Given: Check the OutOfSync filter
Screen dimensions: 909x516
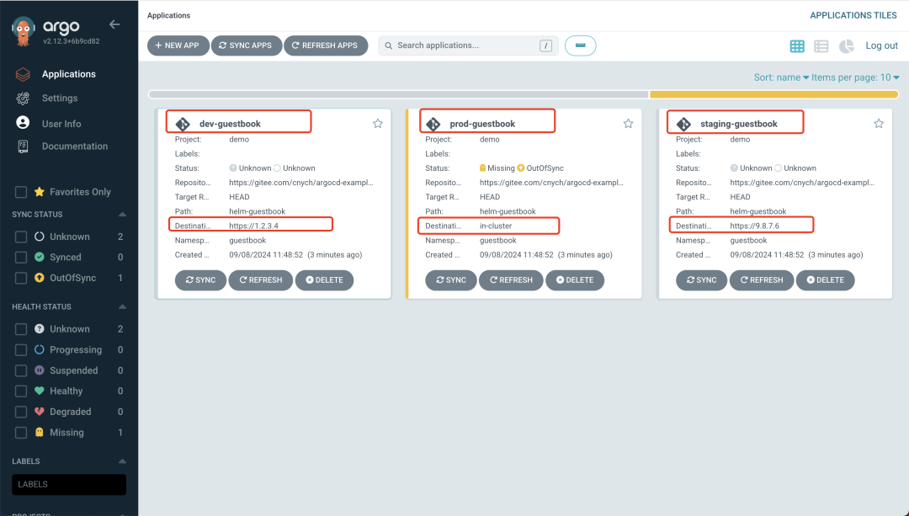Looking at the screenshot, I should [21, 279].
